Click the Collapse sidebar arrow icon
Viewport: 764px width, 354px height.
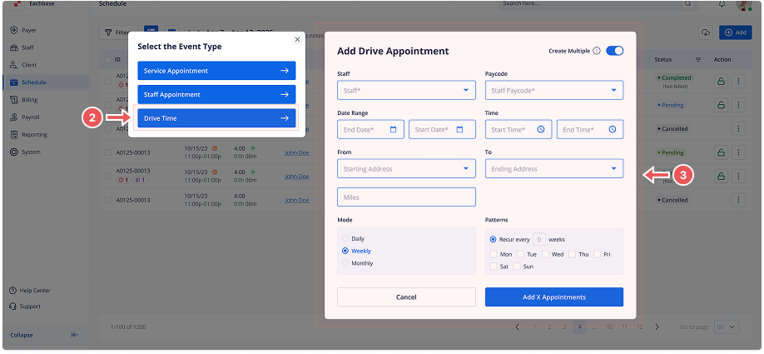(74, 335)
